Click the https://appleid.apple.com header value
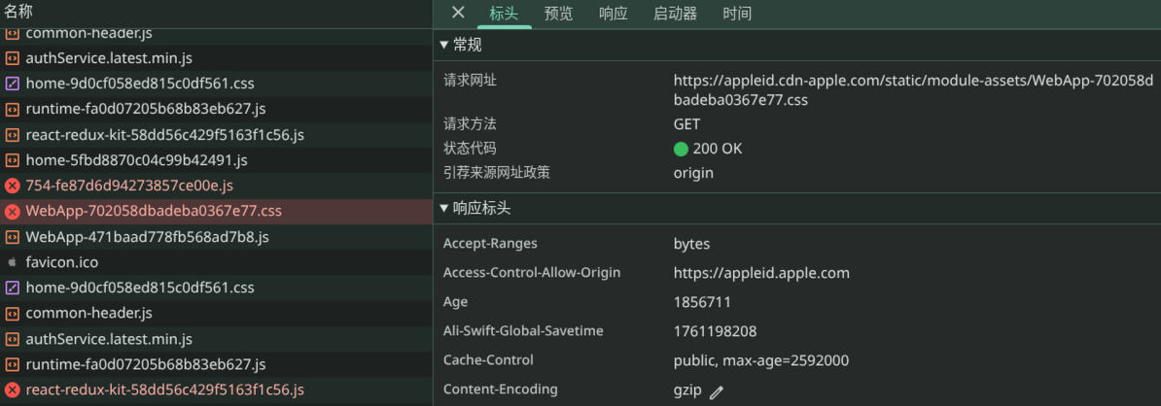 [761, 273]
